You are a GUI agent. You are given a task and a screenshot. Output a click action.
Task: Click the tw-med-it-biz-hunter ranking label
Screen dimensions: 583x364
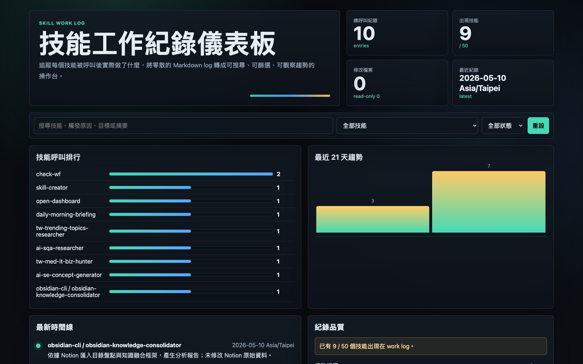coord(64,261)
